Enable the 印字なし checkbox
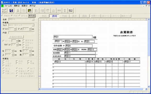151x94 pixels. pos(24,43)
